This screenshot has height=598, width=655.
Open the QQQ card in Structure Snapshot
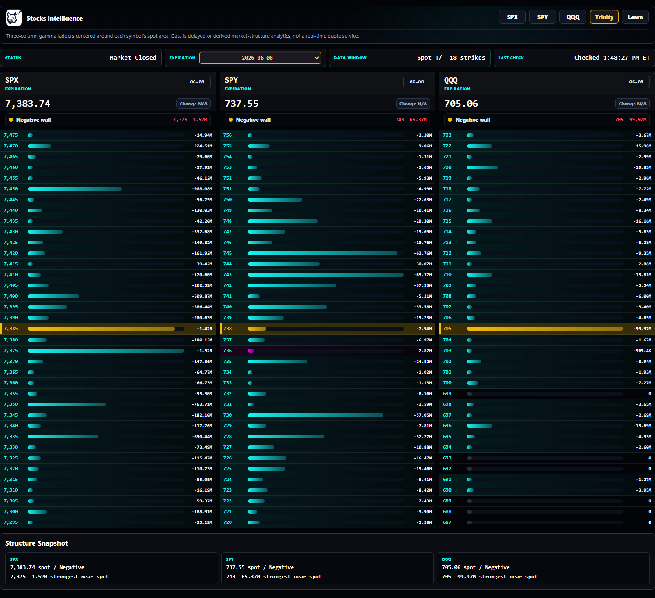543,568
